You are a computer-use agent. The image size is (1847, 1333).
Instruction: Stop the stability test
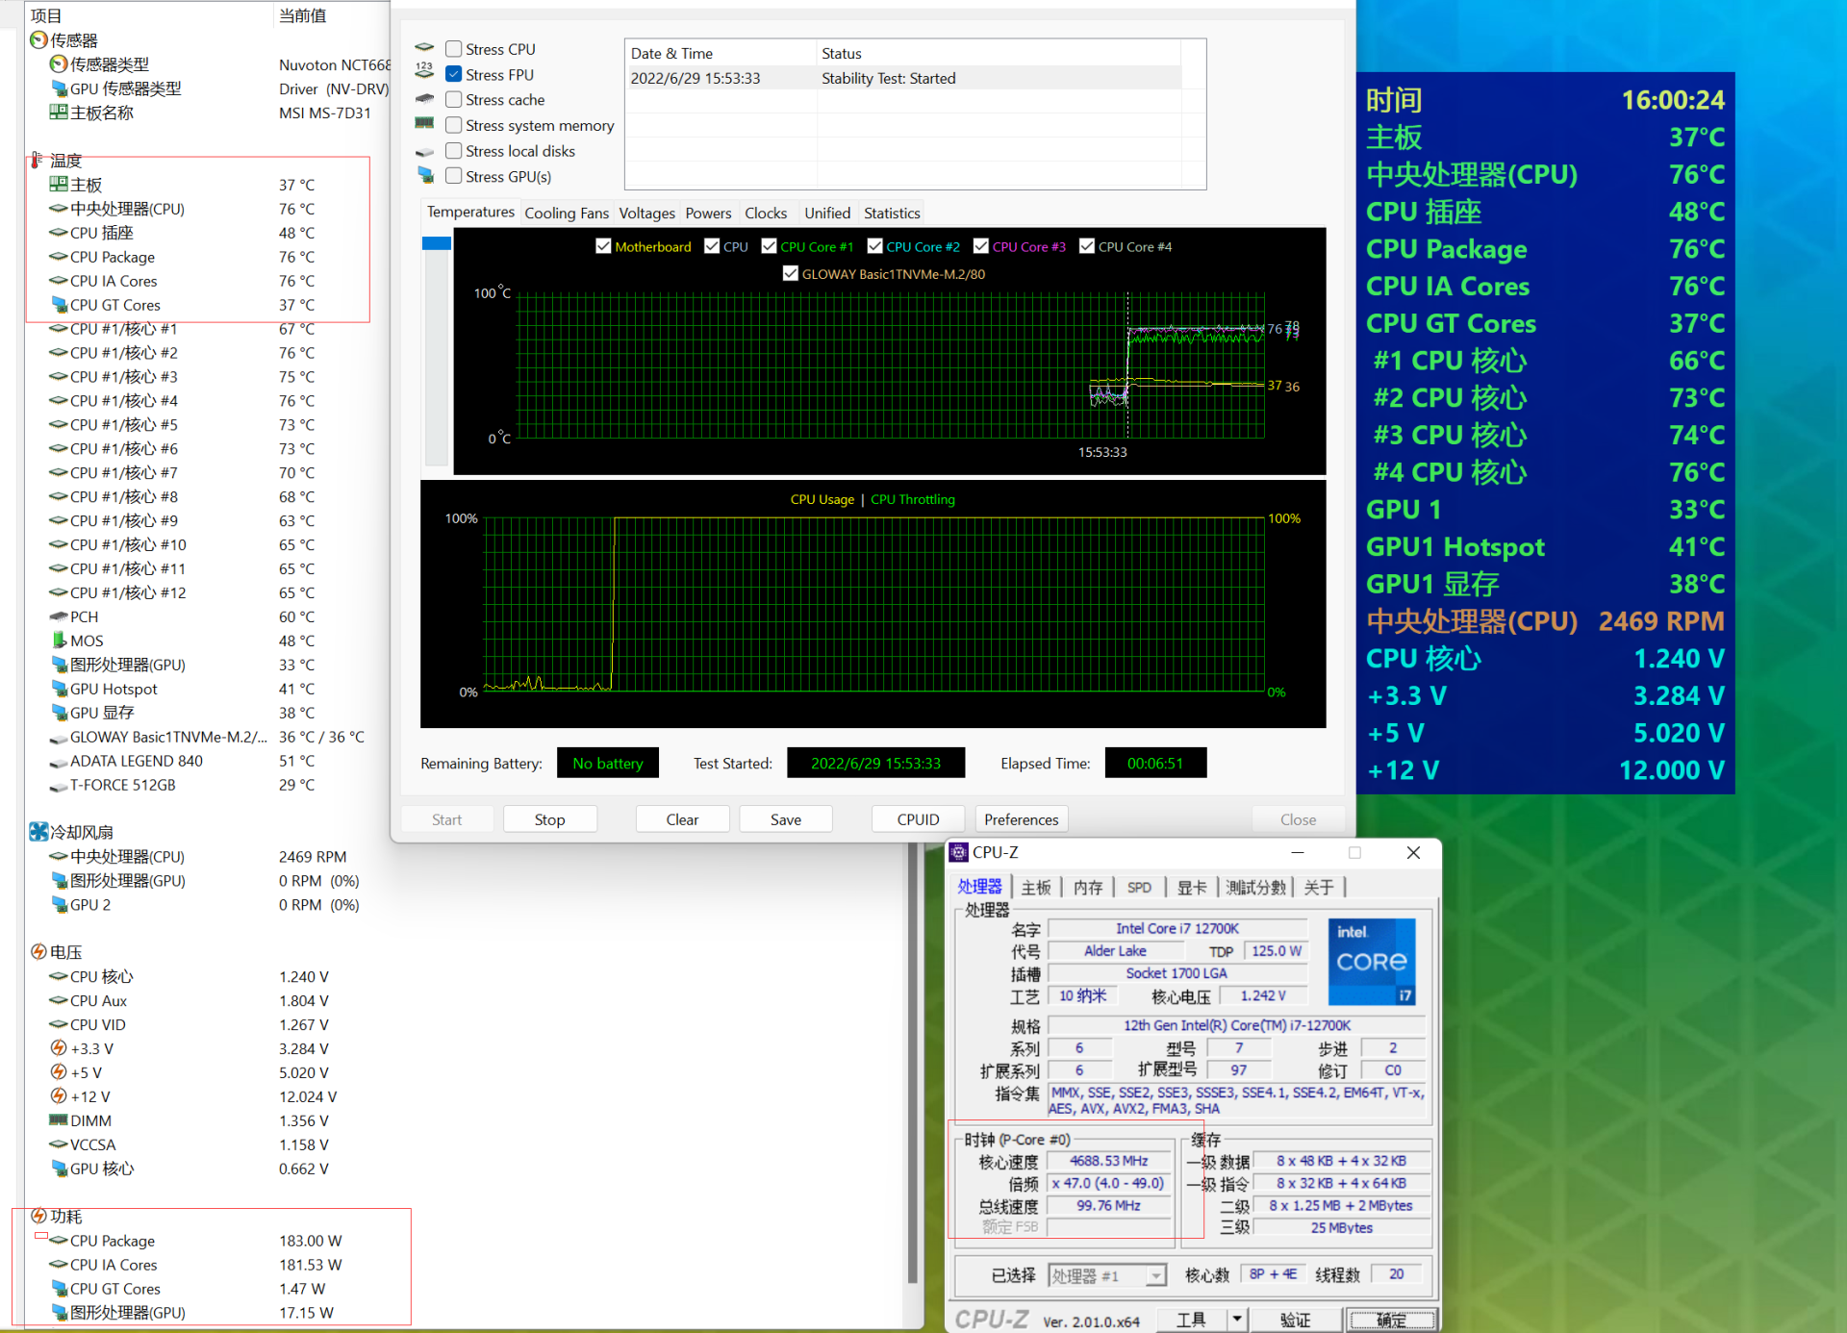coord(549,819)
